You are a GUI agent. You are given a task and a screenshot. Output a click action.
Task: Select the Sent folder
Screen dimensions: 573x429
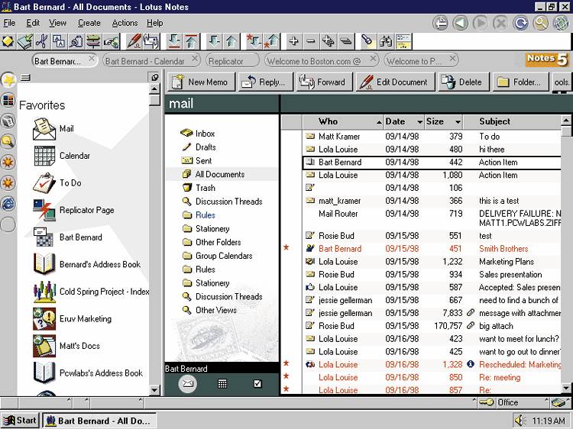[x=203, y=160]
